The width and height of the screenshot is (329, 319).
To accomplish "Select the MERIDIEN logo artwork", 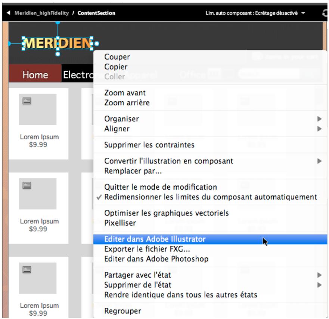I will click(x=58, y=43).
